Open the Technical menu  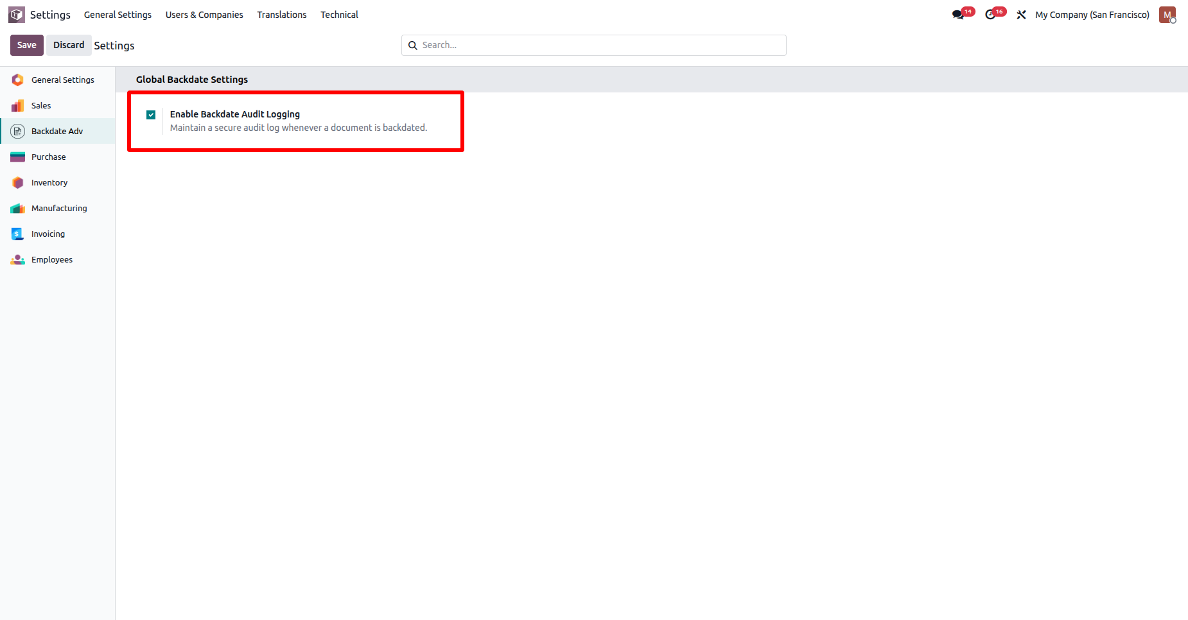point(339,15)
